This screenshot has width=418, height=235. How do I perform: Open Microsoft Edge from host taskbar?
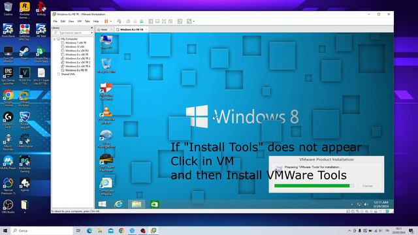89,230
